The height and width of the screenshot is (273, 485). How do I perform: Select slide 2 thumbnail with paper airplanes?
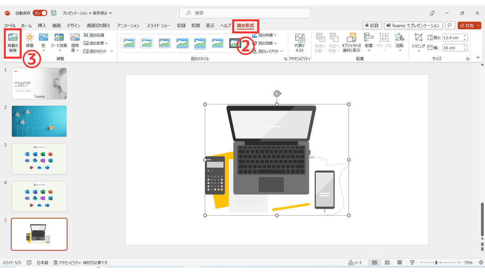click(39, 121)
